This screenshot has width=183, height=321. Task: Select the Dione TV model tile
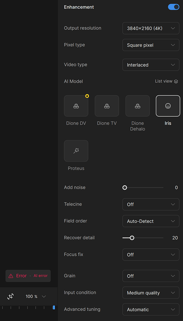(x=107, y=106)
